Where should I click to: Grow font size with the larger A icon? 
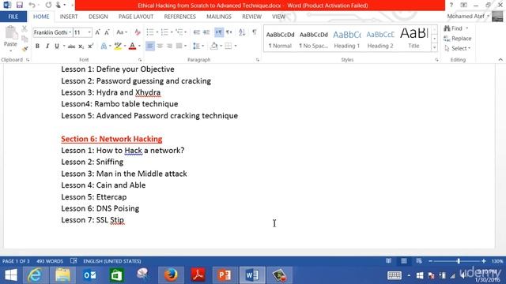(97, 32)
